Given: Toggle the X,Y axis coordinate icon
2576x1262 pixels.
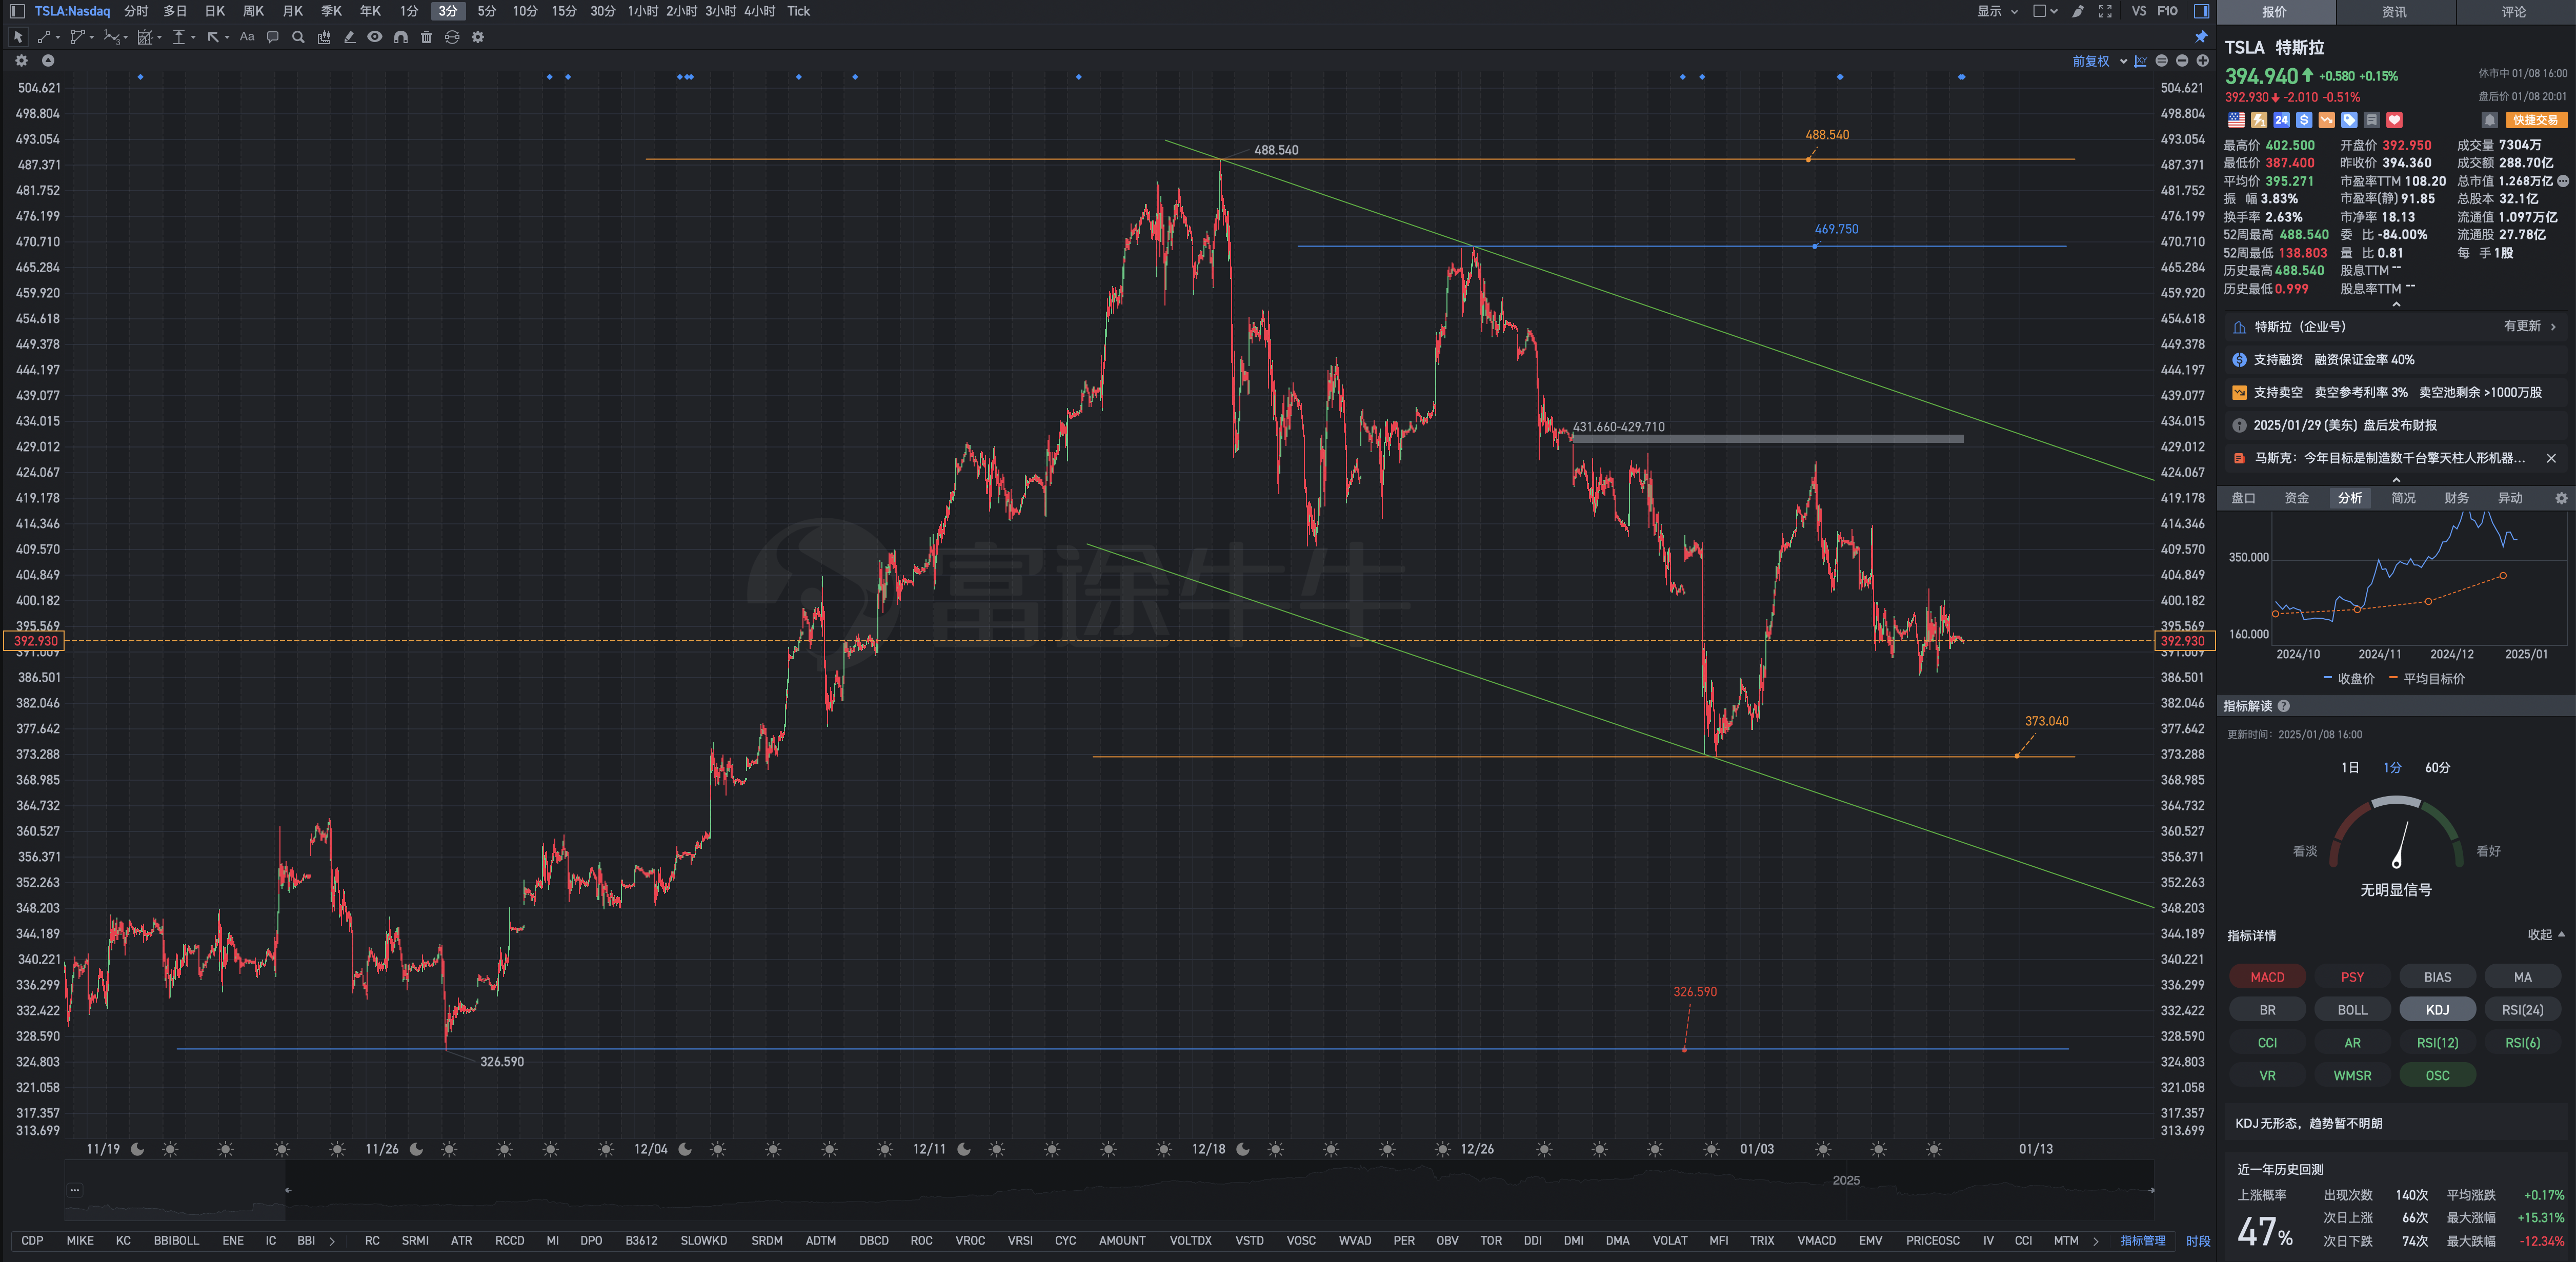Looking at the screenshot, I should pos(2140,61).
